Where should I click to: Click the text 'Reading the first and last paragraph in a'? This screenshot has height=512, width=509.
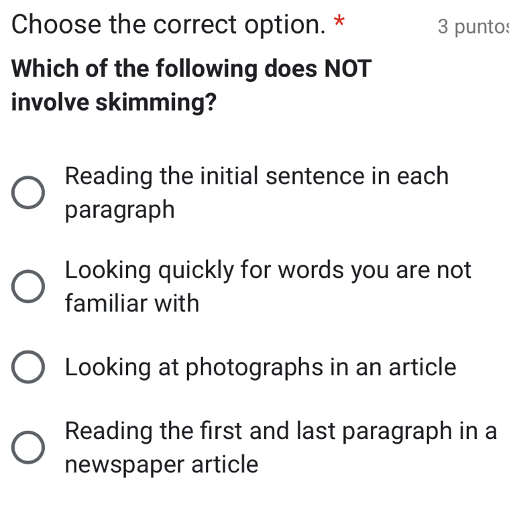click(x=281, y=431)
